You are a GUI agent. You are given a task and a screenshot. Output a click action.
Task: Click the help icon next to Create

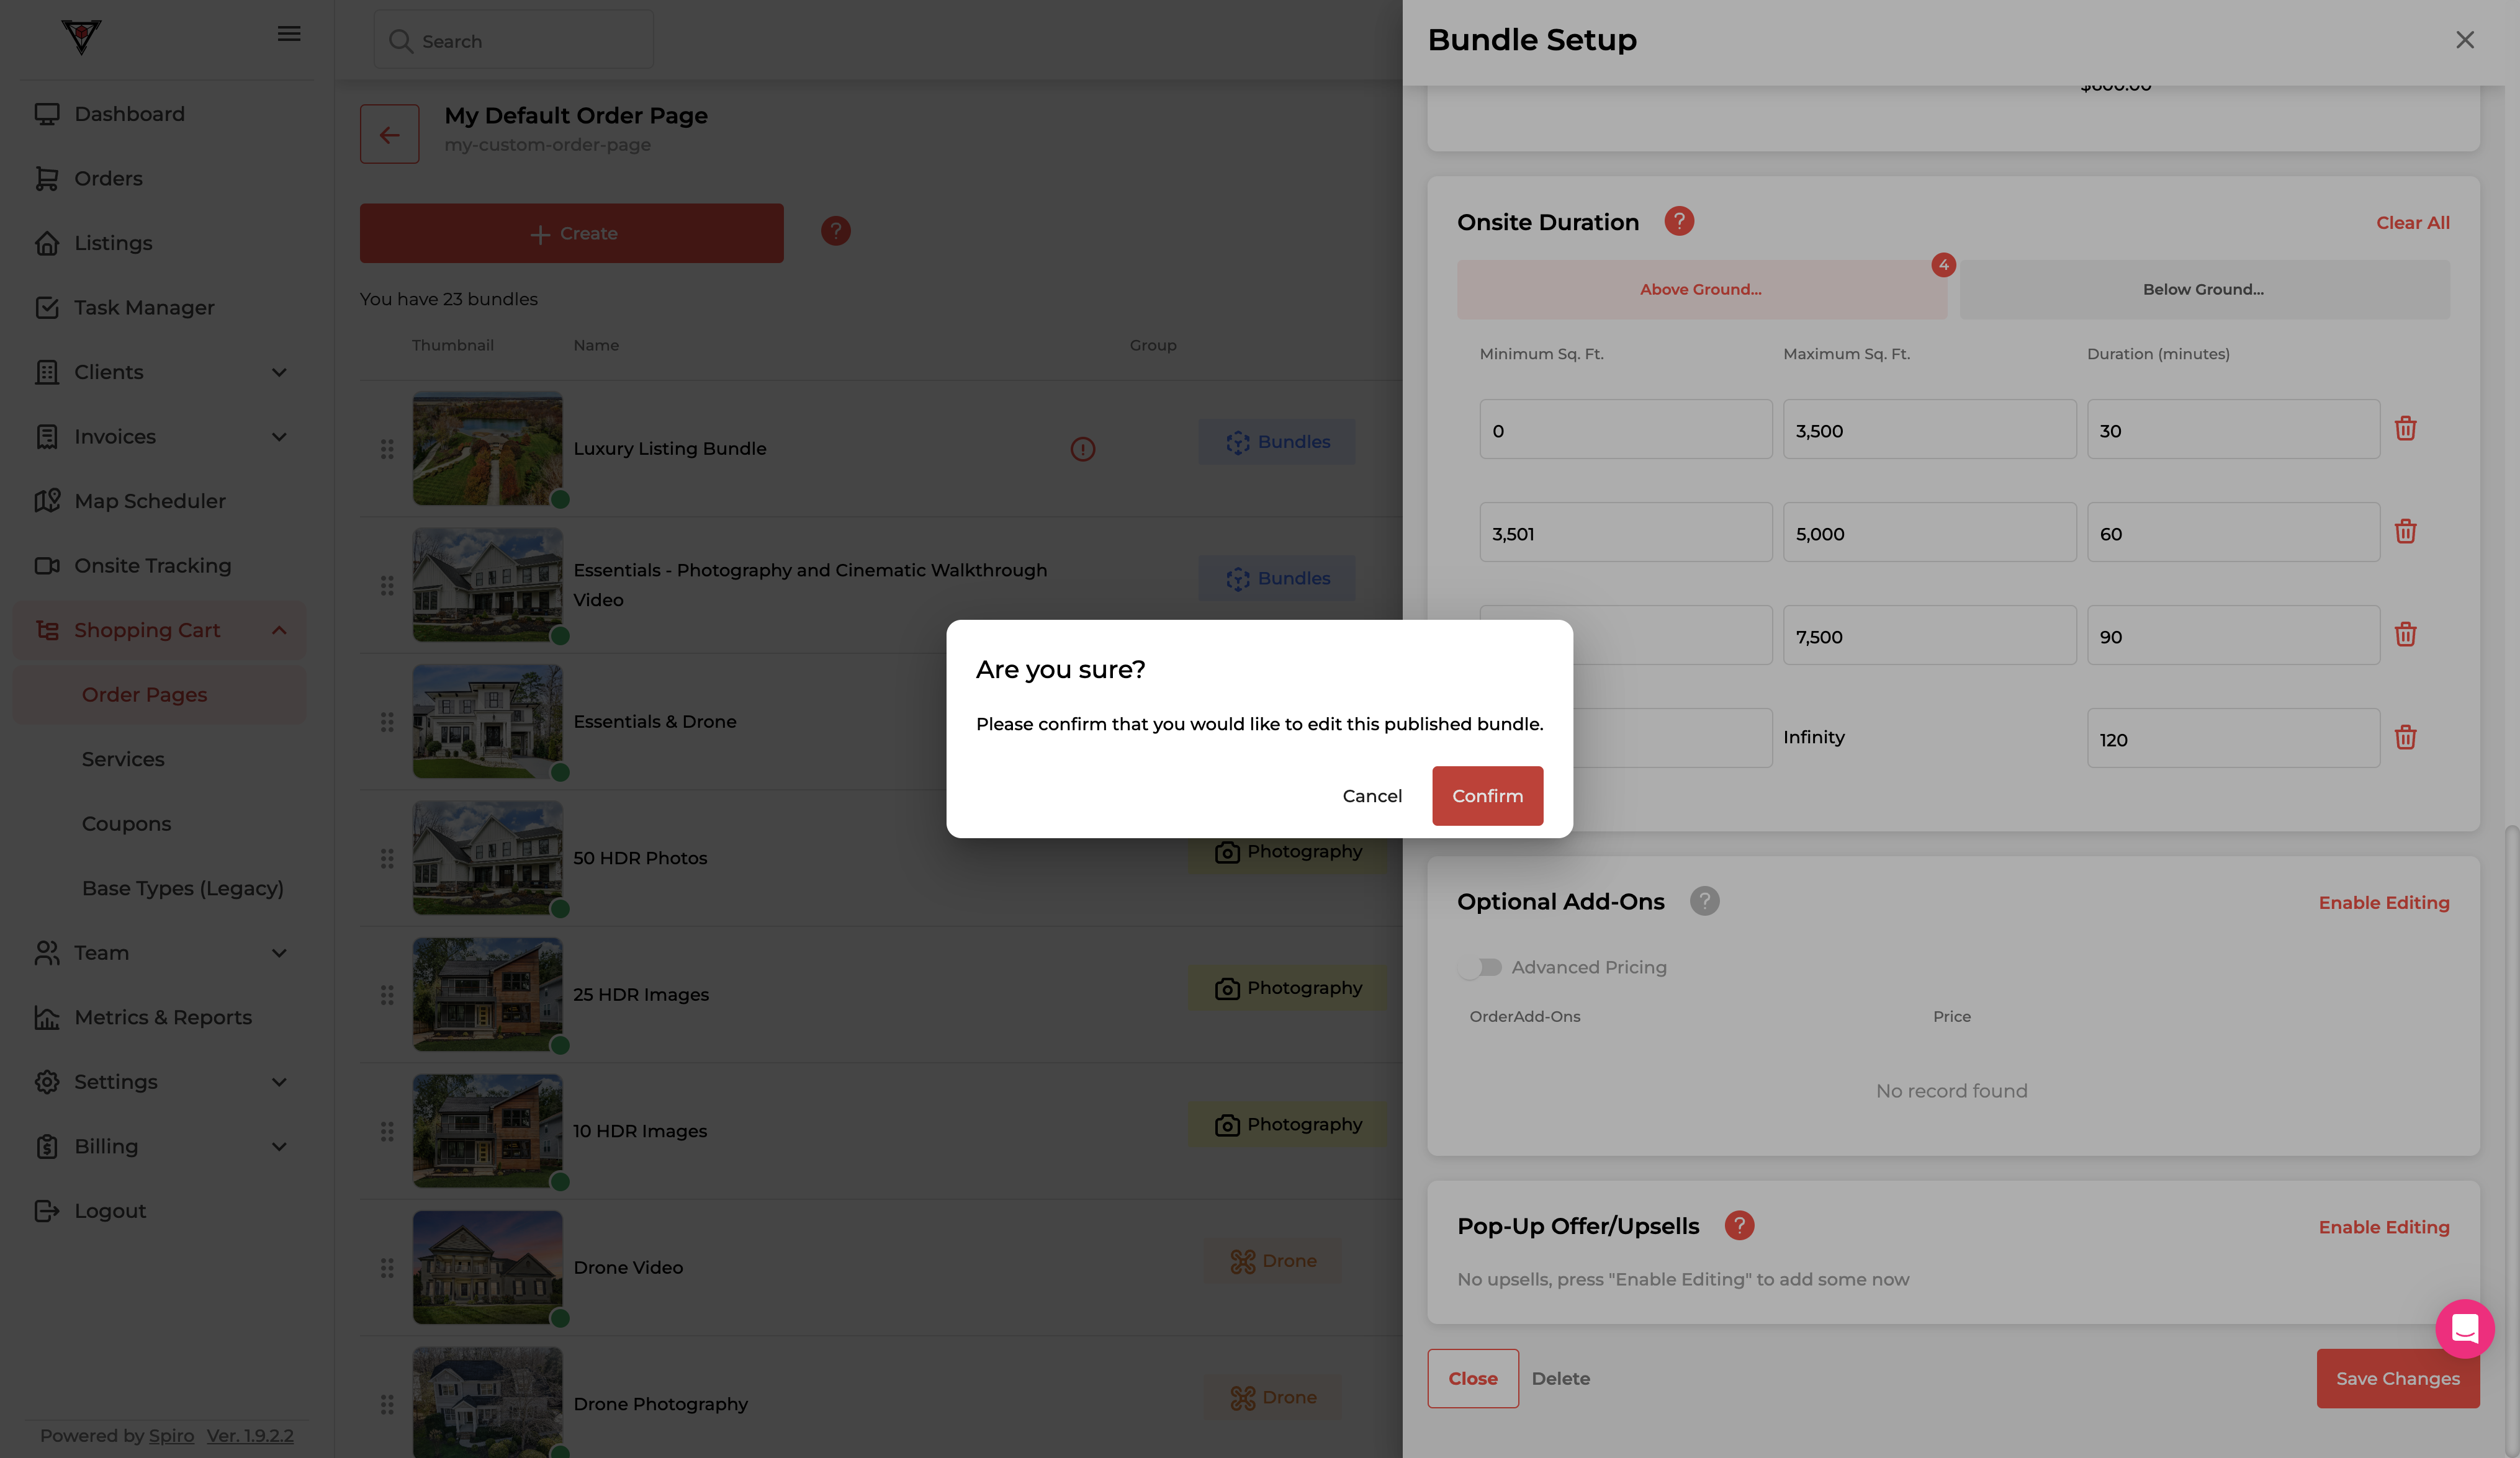(x=836, y=231)
